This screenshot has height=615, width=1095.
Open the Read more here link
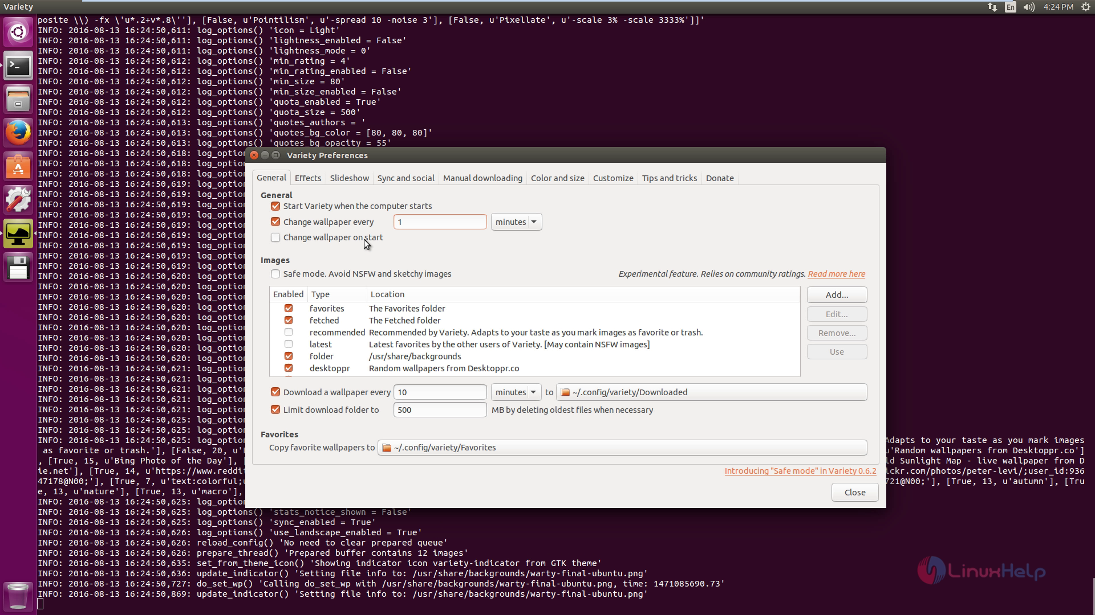click(836, 274)
